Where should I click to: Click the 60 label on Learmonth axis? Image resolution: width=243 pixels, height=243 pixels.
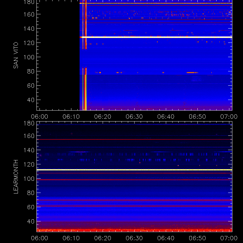click(31, 207)
